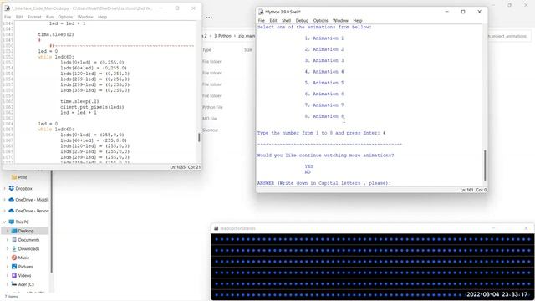Image resolution: width=535 pixels, height=301 pixels.
Task: Click the '5. Animation 5' line in Shell
Action: click(324, 83)
